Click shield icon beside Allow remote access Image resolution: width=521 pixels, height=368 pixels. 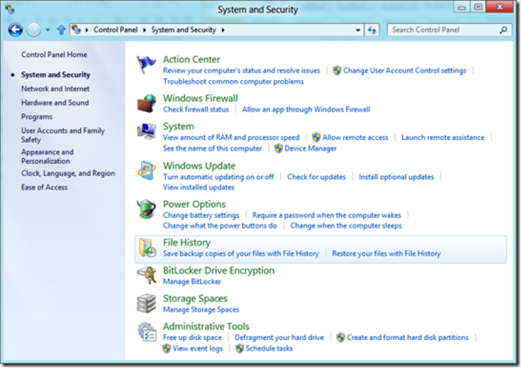[x=316, y=137]
